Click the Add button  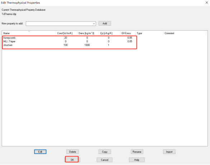105,24
